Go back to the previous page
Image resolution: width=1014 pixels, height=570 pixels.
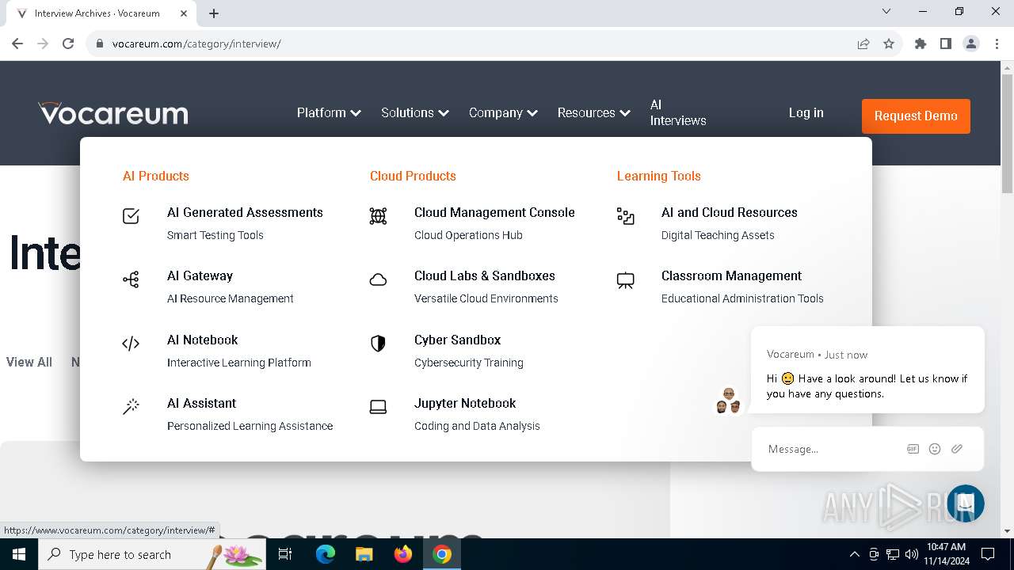coord(17,44)
